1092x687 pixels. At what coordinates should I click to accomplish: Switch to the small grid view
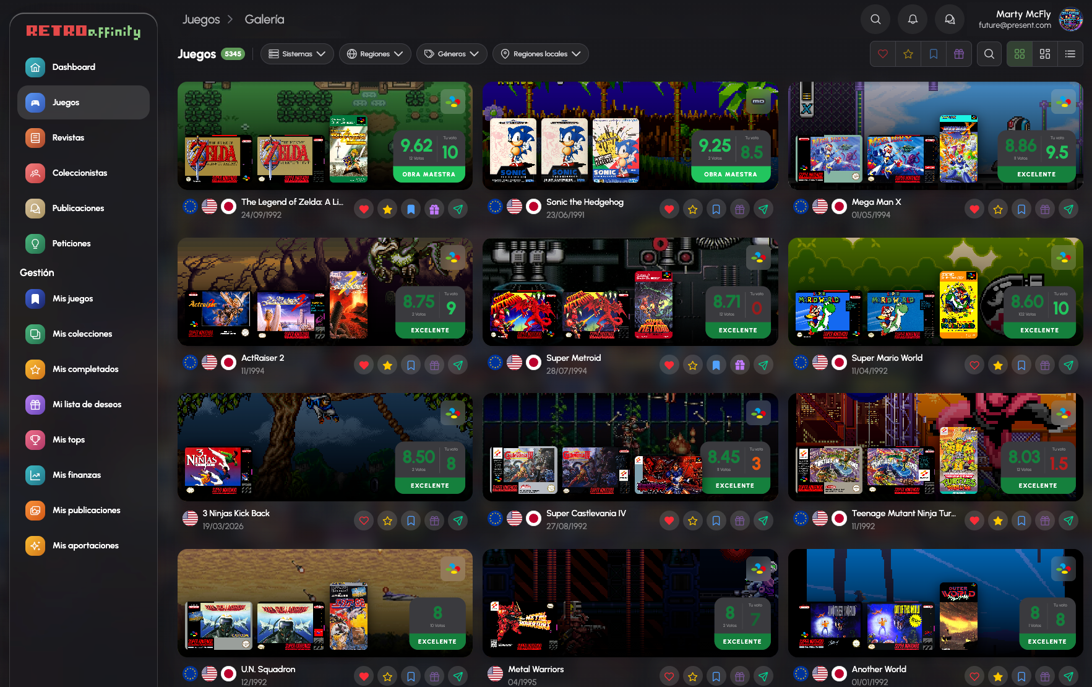[x=1020, y=54]
